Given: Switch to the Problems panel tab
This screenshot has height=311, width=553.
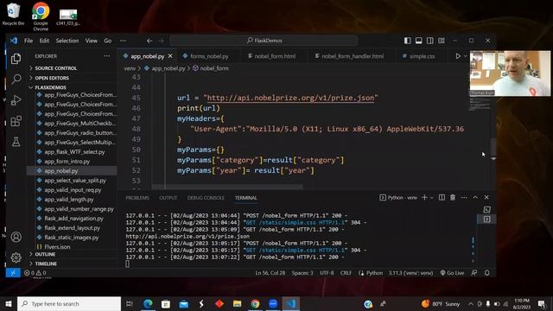Looking at the screenshot, I should click(x=137, y=198).
